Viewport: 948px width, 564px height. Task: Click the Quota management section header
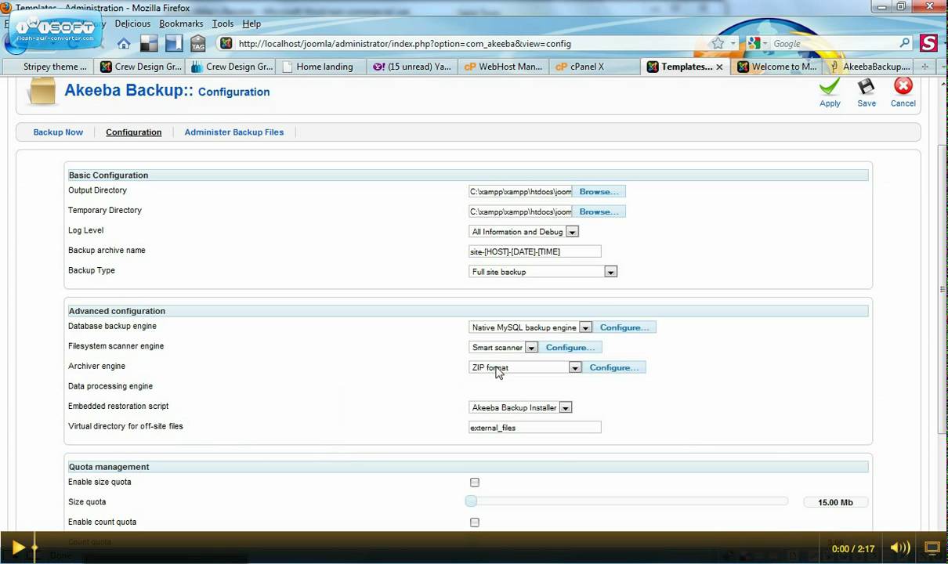[468, 467]
